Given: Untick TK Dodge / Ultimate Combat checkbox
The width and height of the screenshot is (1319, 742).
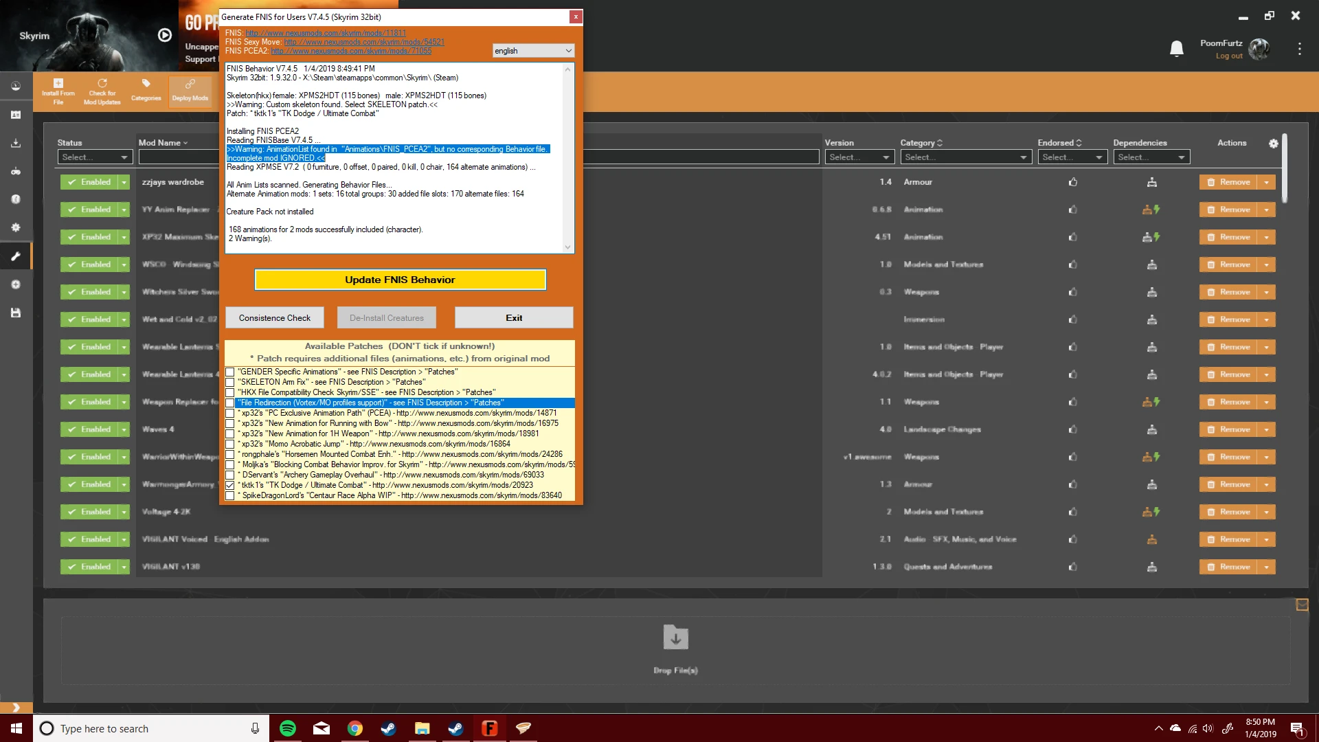Looking at the screenshot, I should (230, 486).
